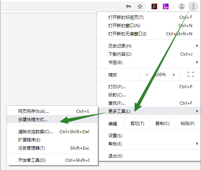The width and height of the screenshot is (201, 170).
Task: Increase zoom with the plus button
Action: tap(174, 75)
